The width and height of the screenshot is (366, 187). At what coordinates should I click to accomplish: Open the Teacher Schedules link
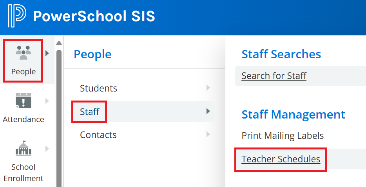tap(281, 159)
